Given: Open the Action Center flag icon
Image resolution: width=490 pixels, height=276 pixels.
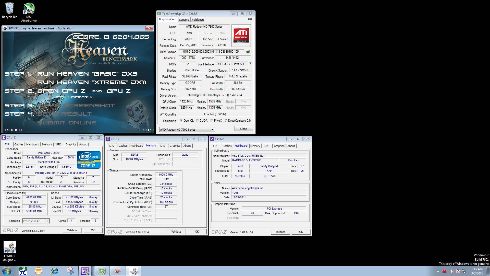Looking at the screenshot, I should pyautogui.click(x=458, y=271).
